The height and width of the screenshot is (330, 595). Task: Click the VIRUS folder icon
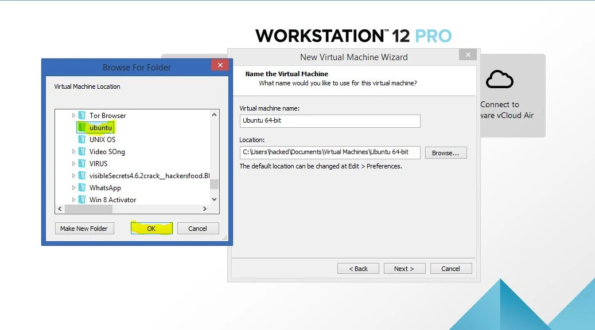82,164
